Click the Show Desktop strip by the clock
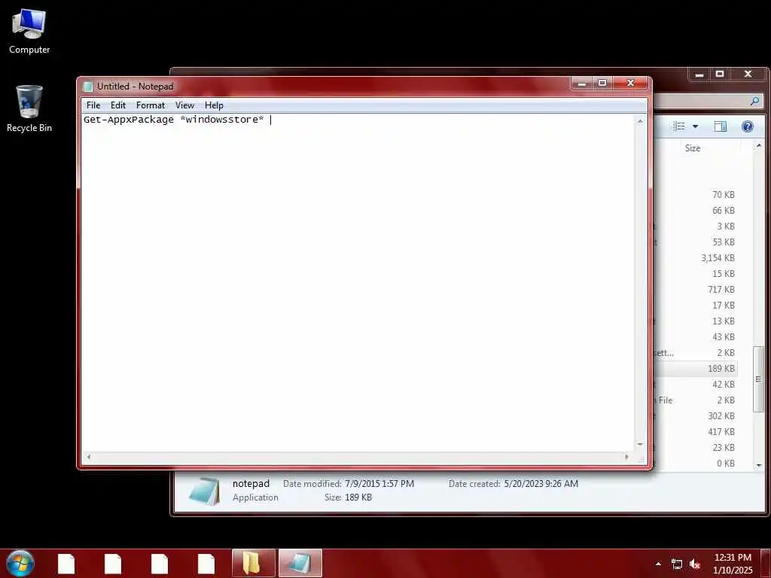The width and height of the screenshot is (771, 578). coord(765,563)
